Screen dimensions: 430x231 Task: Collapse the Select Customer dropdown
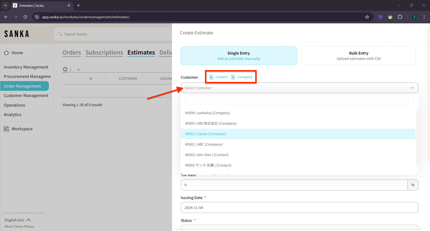412,88
